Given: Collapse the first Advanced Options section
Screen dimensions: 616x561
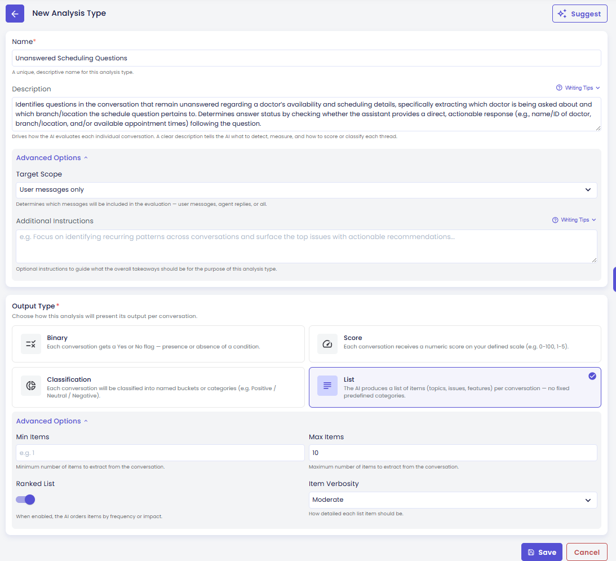Looking at the screenshot, I should (x=52, y=158).
